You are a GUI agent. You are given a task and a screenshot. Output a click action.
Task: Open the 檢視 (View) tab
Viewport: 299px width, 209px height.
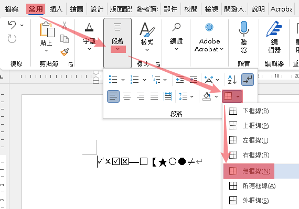pyautogui.click(x=211, y=9)
